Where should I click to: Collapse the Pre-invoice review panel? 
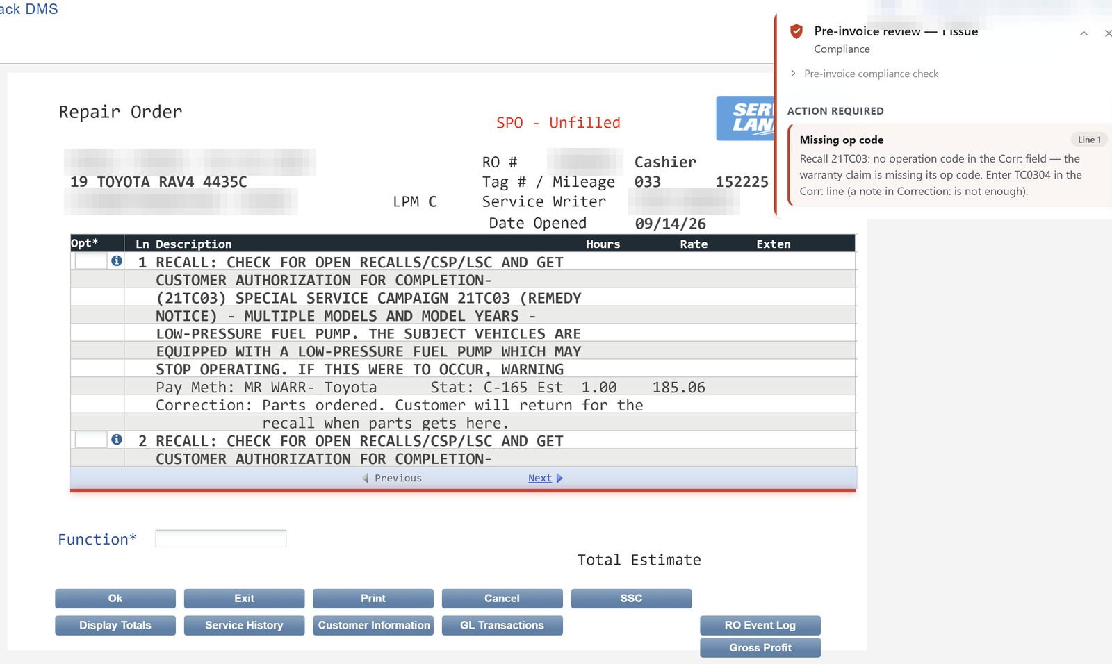1084,33
